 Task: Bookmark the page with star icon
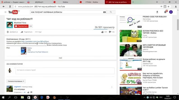(x=168, y=7)
